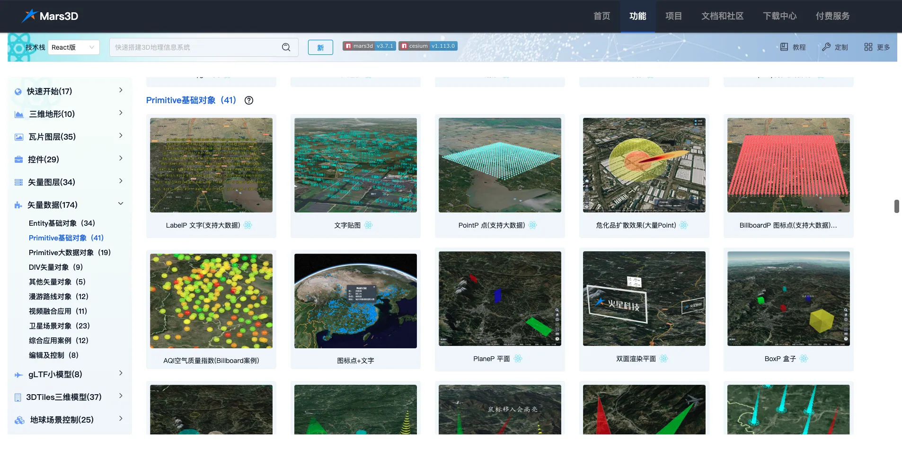Viewport: 902px width, 451px height.
Task: Open DIV矢量对象 (9) subcategory
Action: click(56, 267)
